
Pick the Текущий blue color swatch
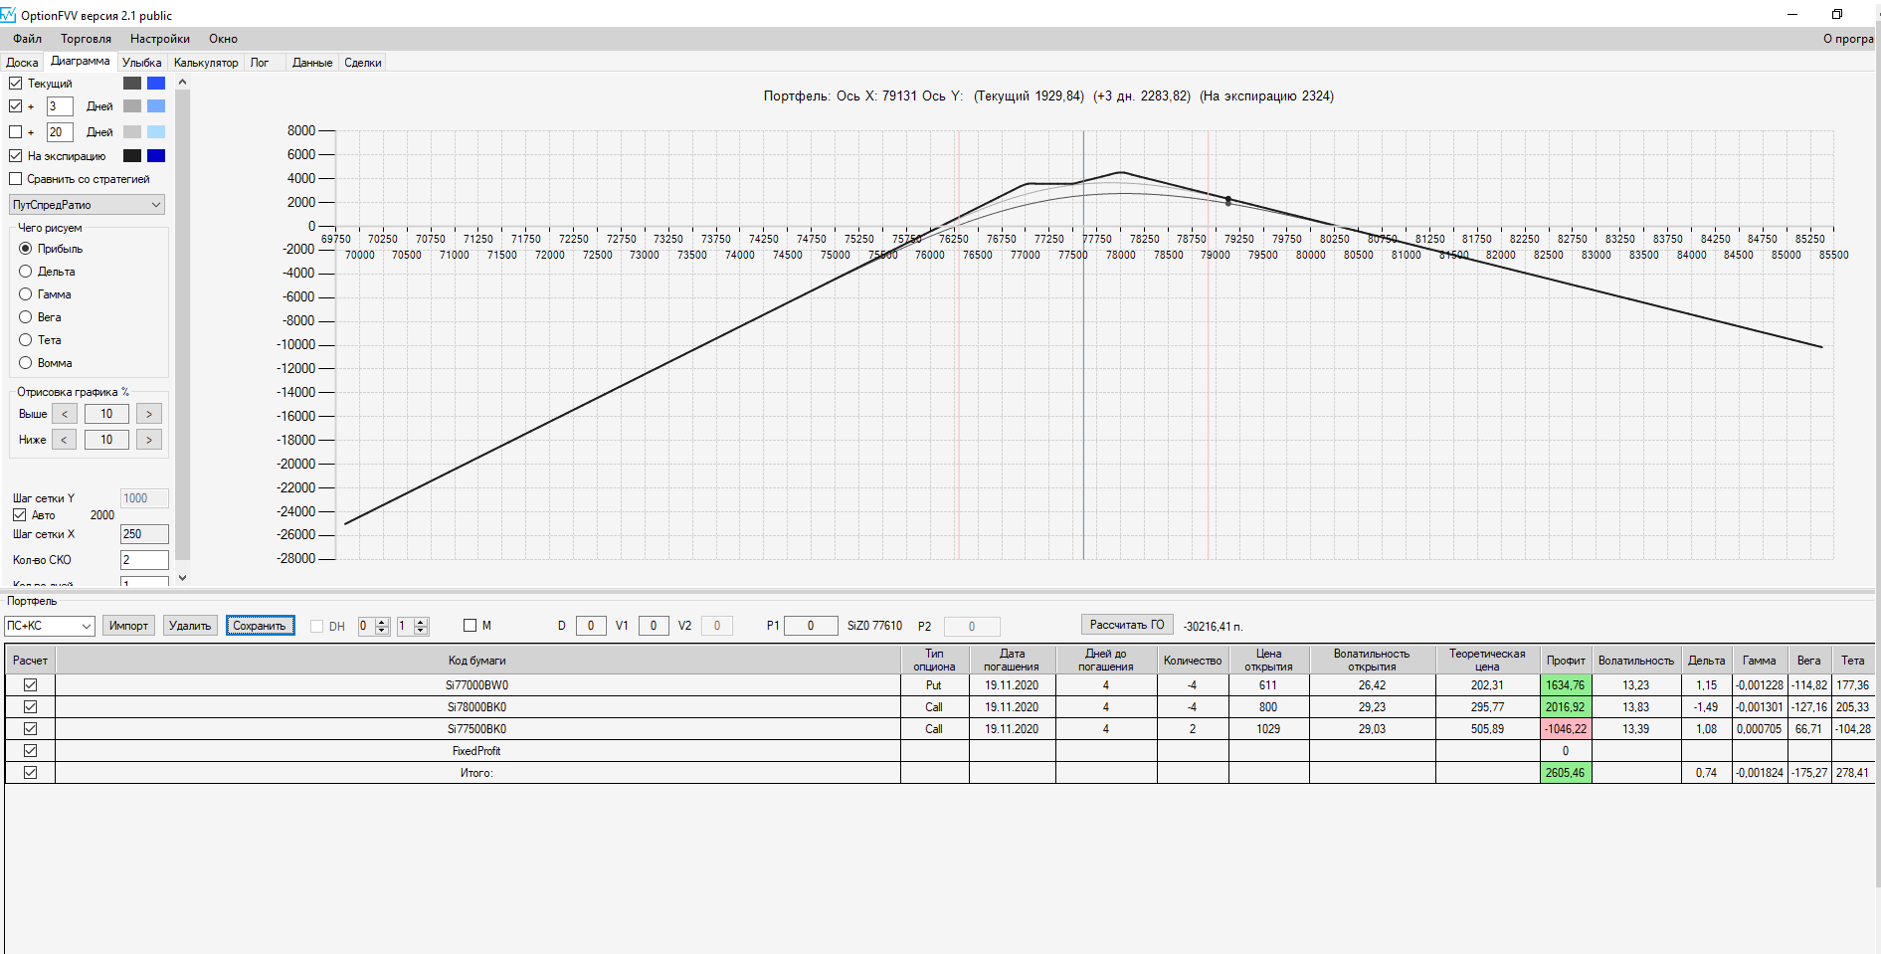pos(156,84)
